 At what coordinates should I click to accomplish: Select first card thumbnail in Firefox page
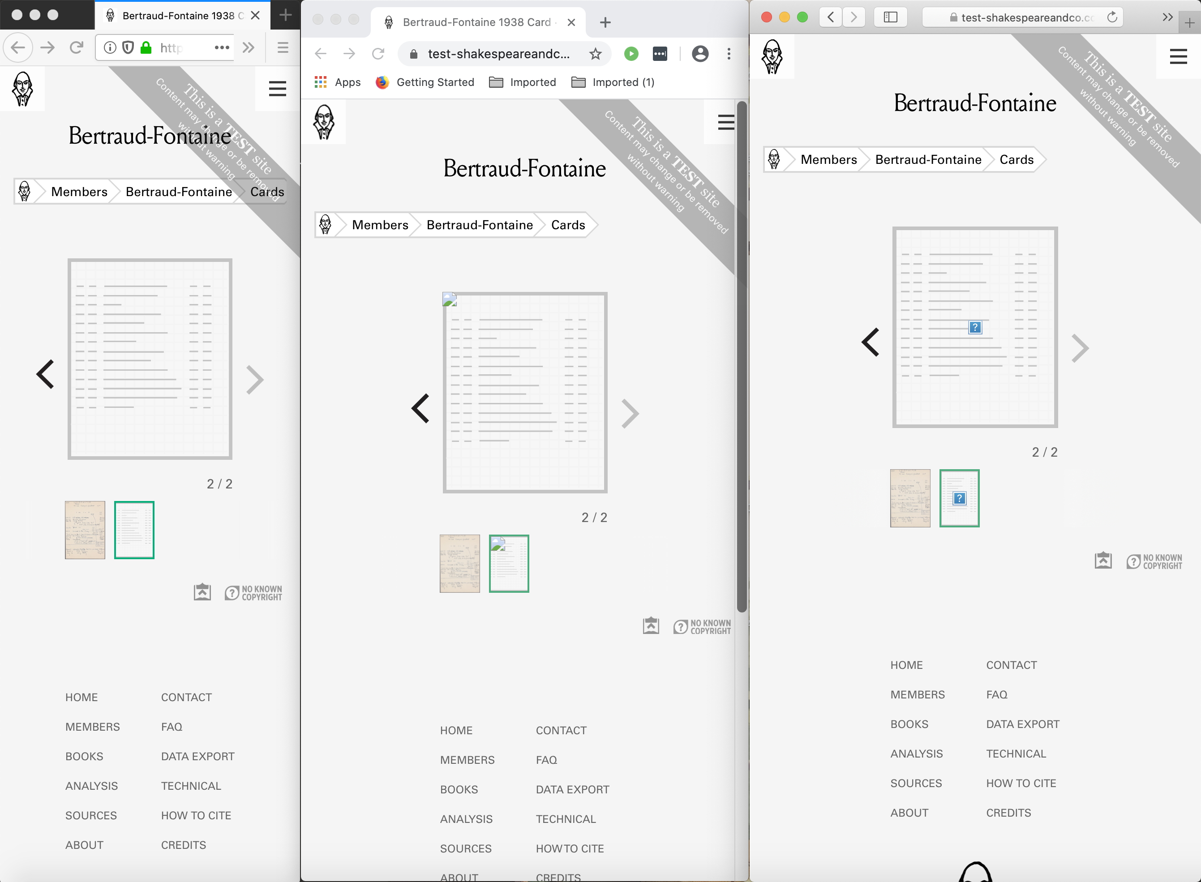[85, 530]
